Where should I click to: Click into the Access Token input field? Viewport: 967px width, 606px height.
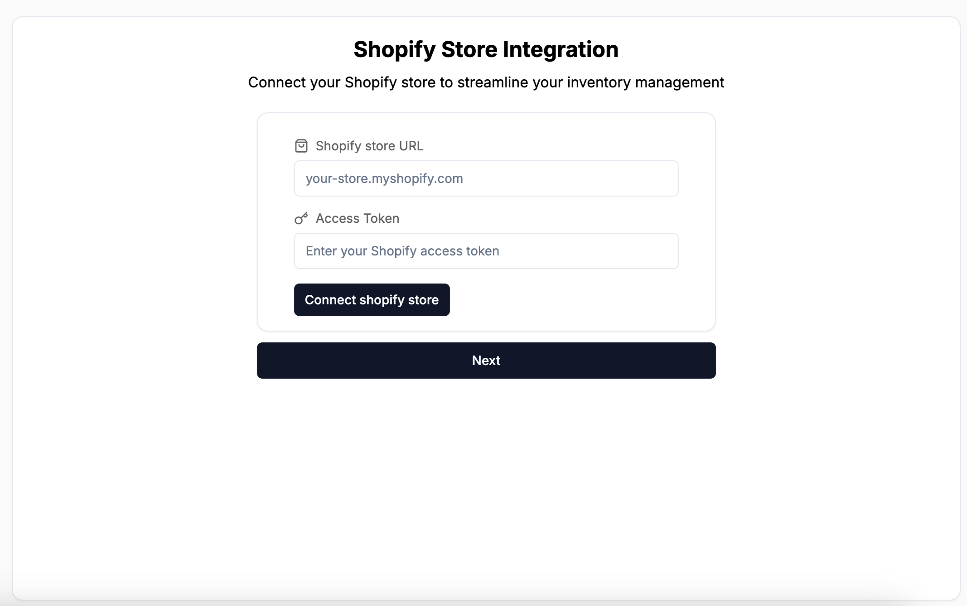point(486,251)
